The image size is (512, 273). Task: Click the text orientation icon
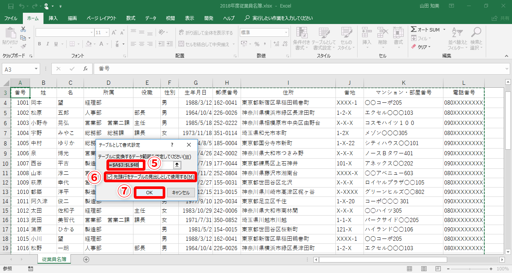[x=162, y=33]
